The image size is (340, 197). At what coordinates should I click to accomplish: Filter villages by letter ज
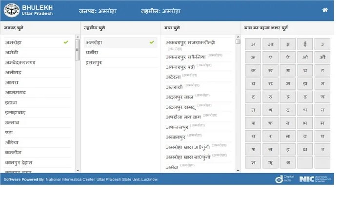coord(288,84)
